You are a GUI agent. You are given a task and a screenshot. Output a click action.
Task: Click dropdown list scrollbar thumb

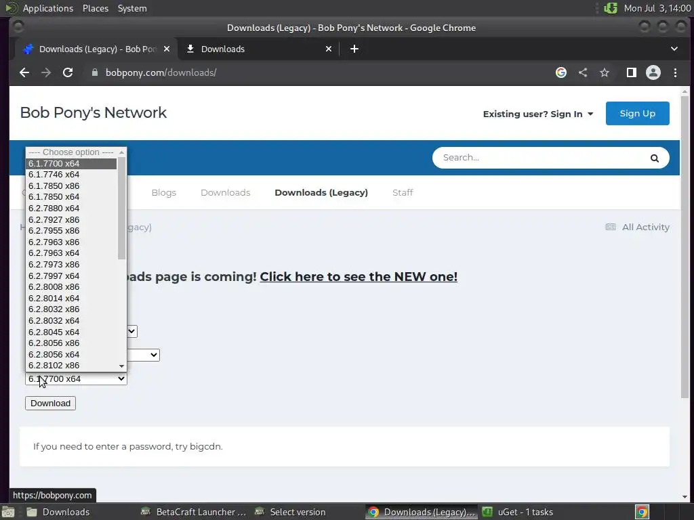click(122, 208)
